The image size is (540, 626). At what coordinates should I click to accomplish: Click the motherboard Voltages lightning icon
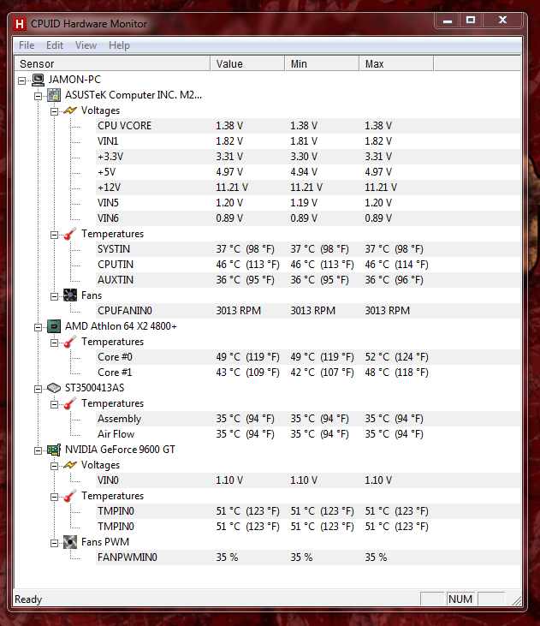[x=70, y=110]
